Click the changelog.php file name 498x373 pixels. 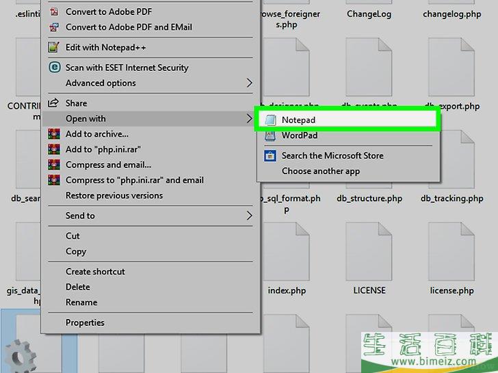451,14
